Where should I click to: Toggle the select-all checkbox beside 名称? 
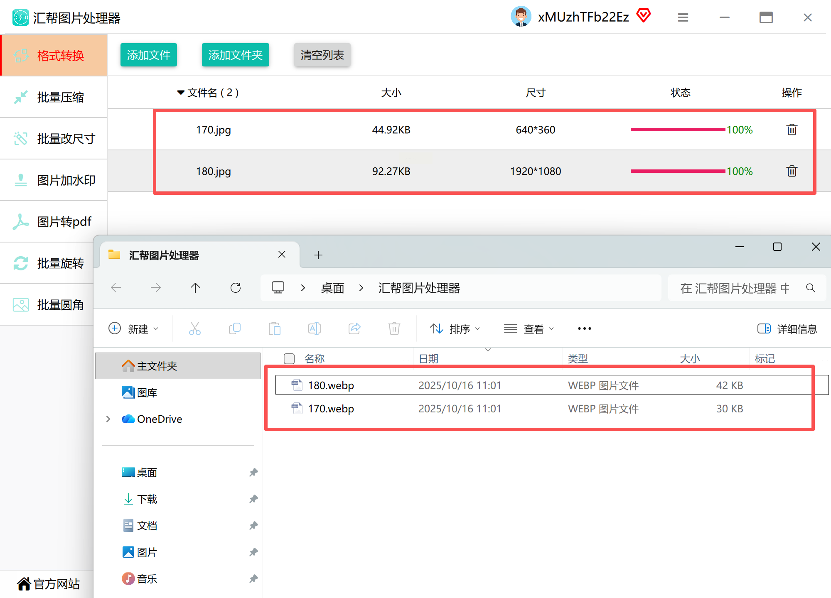click(x=289, y=358)
